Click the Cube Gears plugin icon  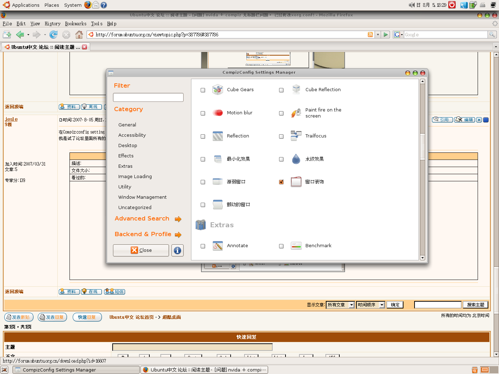pyautogui.click(x=217, y=90)
